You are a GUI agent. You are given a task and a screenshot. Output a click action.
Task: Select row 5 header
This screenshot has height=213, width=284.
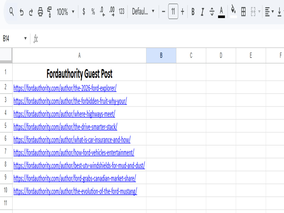[x=6, y=126]
